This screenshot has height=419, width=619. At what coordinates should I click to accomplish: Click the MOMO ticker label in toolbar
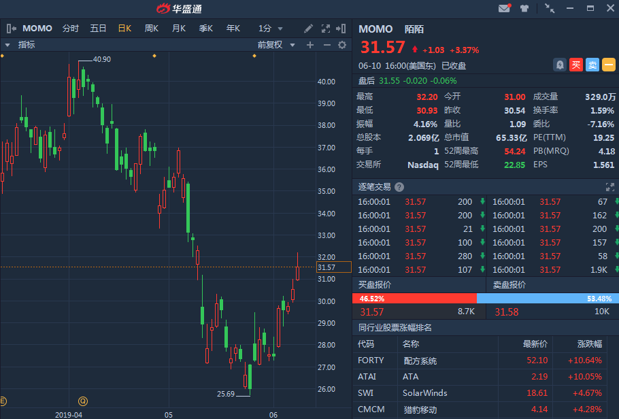[x=37, y=29]
